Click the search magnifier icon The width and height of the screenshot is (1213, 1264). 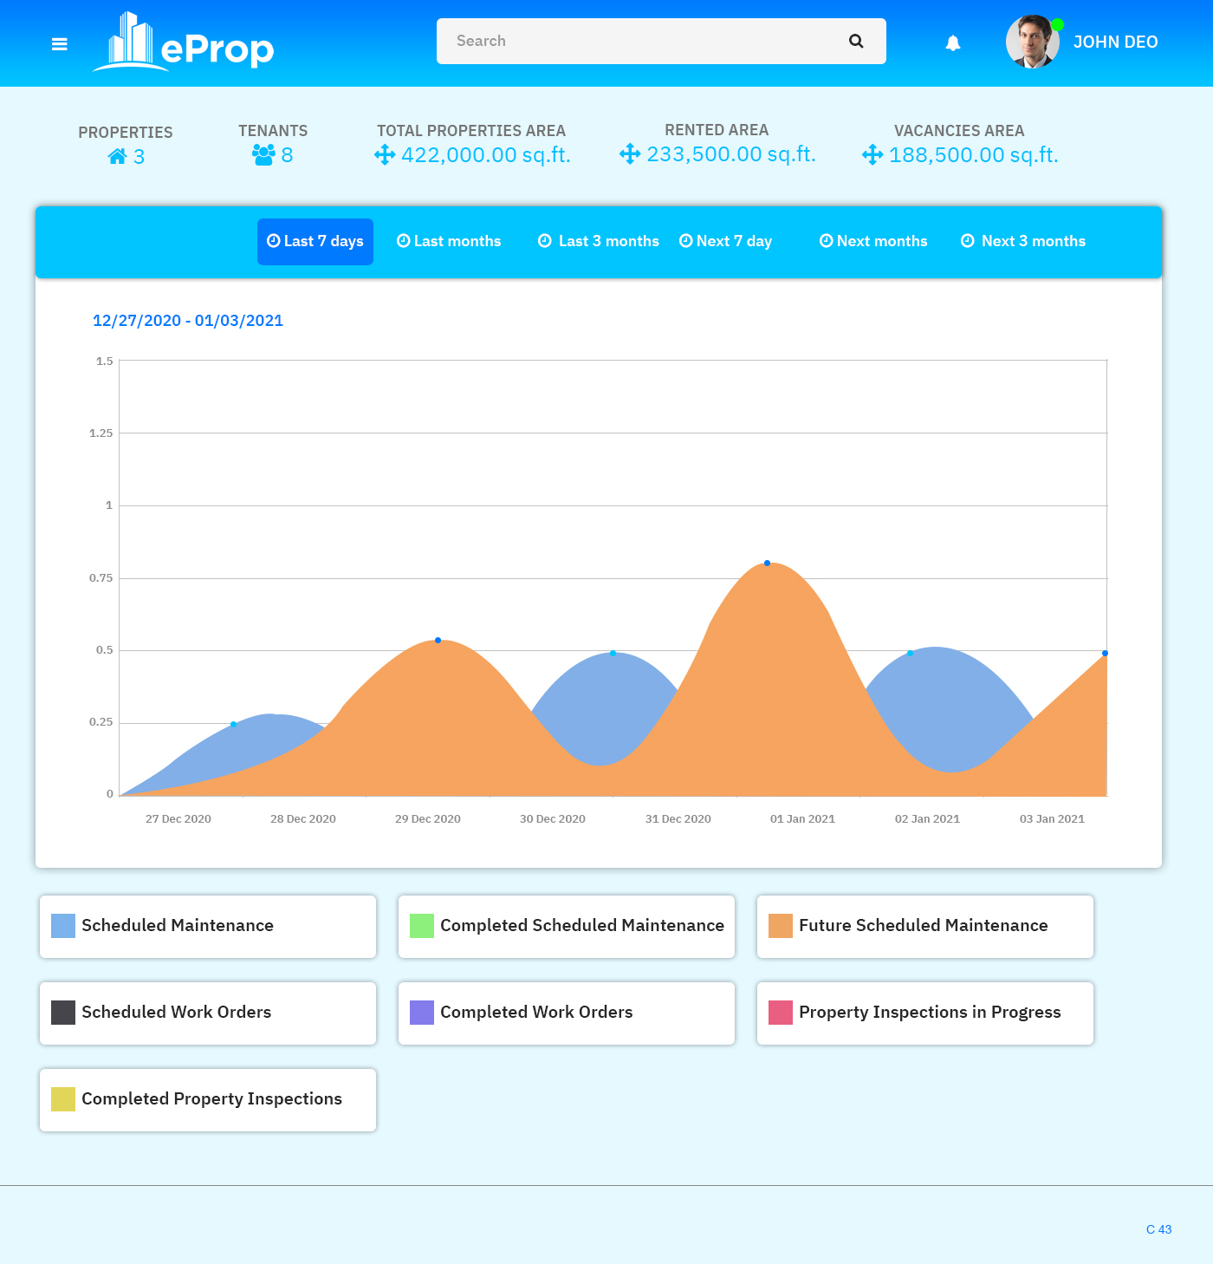pyautogui.click(x=856, y=41)
